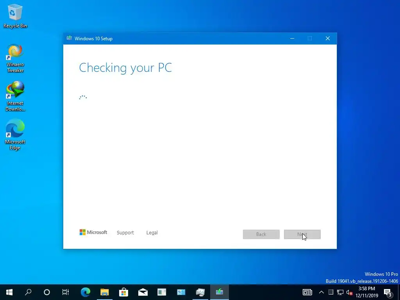
Task: Open the Legal link in Setup
Action: coord(152,233)
